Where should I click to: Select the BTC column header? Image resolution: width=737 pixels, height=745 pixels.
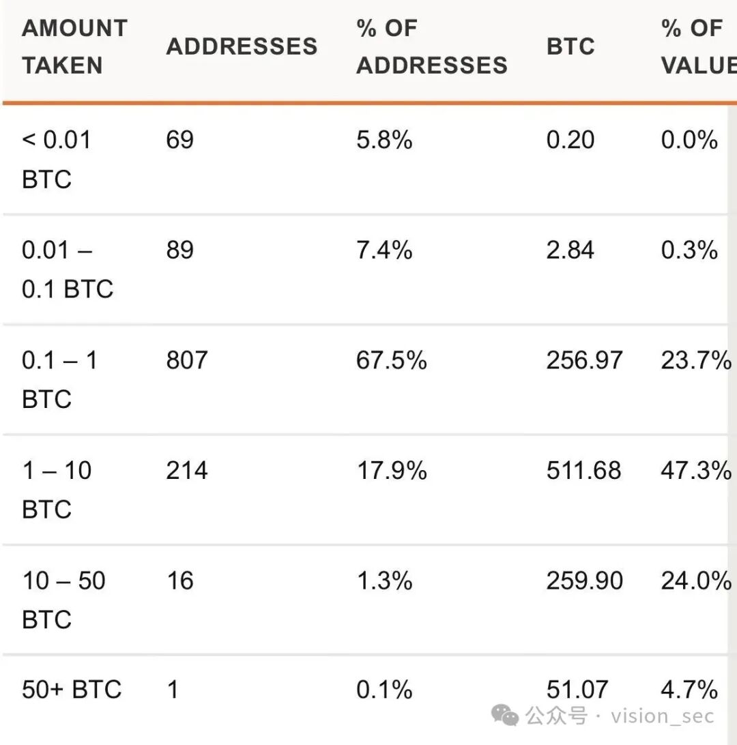(x=570, y=46)
